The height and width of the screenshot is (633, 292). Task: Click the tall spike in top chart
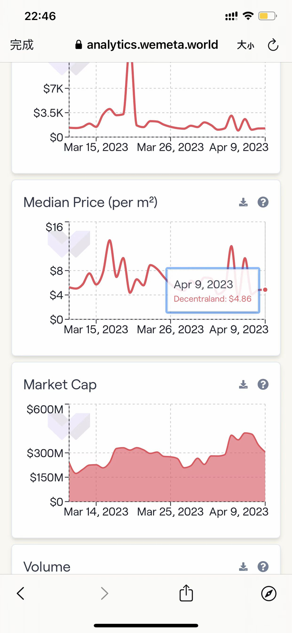coord(129,84)
